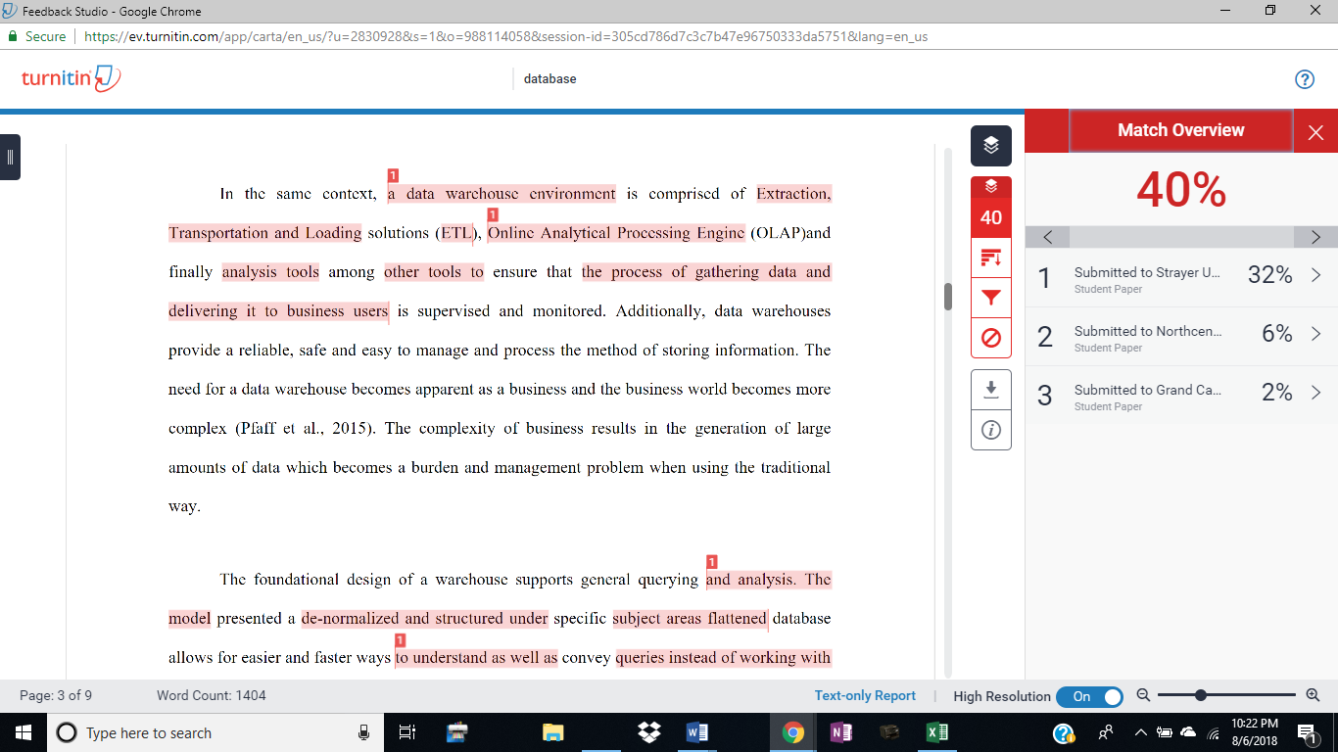Click flag 1 above 'a data warehouse'
The width and height of the screenshot is (1338, 752).
click(393, 175)
